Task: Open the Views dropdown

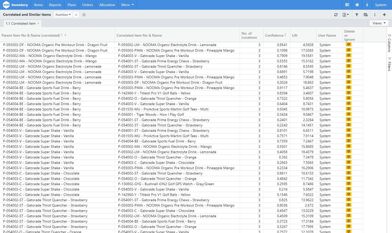Action: (x=379, y=23)
